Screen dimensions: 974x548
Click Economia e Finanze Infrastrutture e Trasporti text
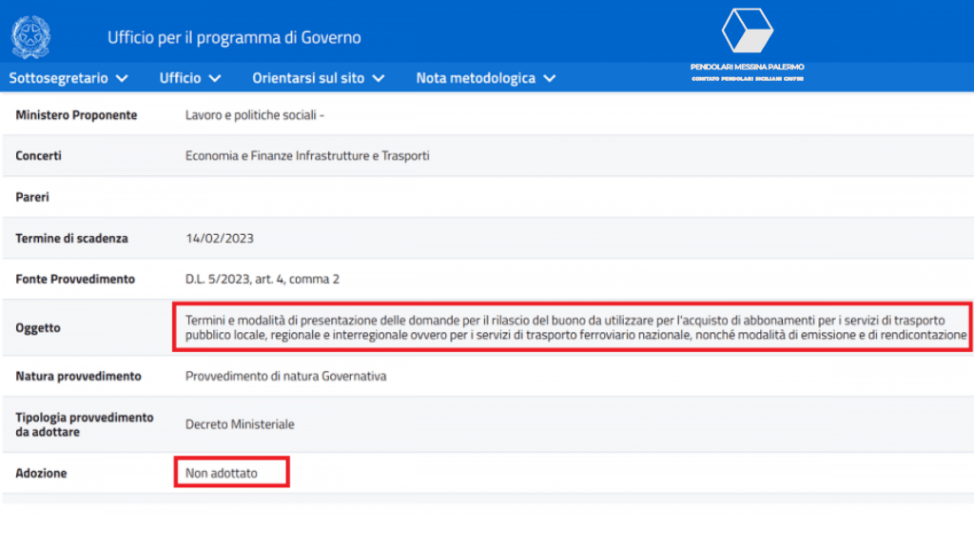tap(307, 156)
